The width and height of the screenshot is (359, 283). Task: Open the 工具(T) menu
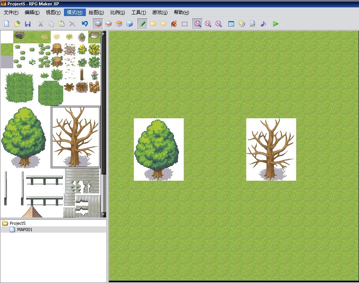coord(139,12)
